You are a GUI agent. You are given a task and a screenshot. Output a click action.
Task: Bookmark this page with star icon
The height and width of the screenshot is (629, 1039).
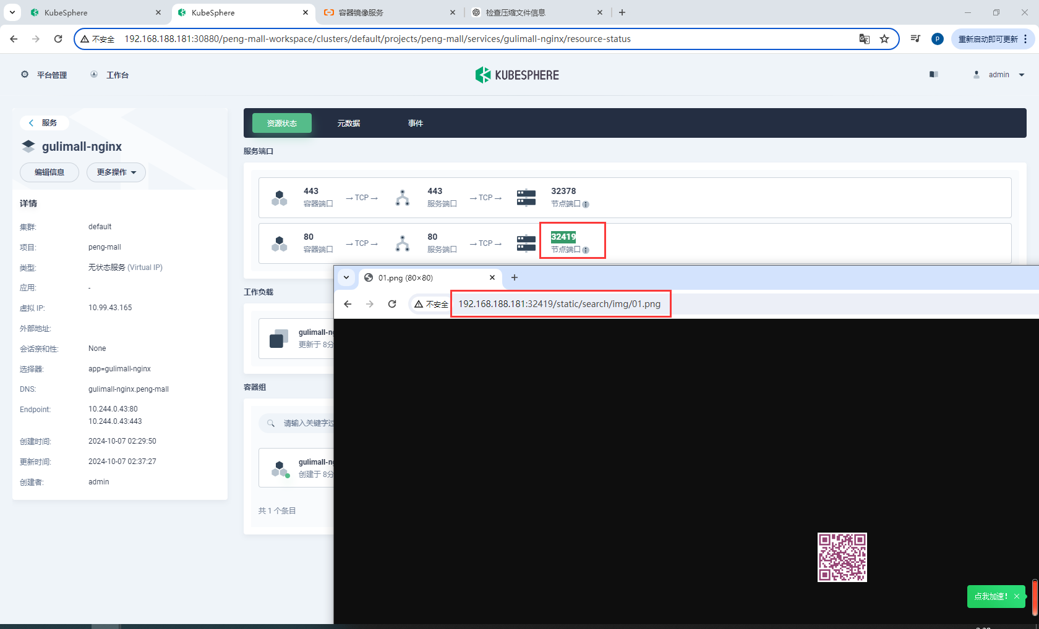[884, 39]
